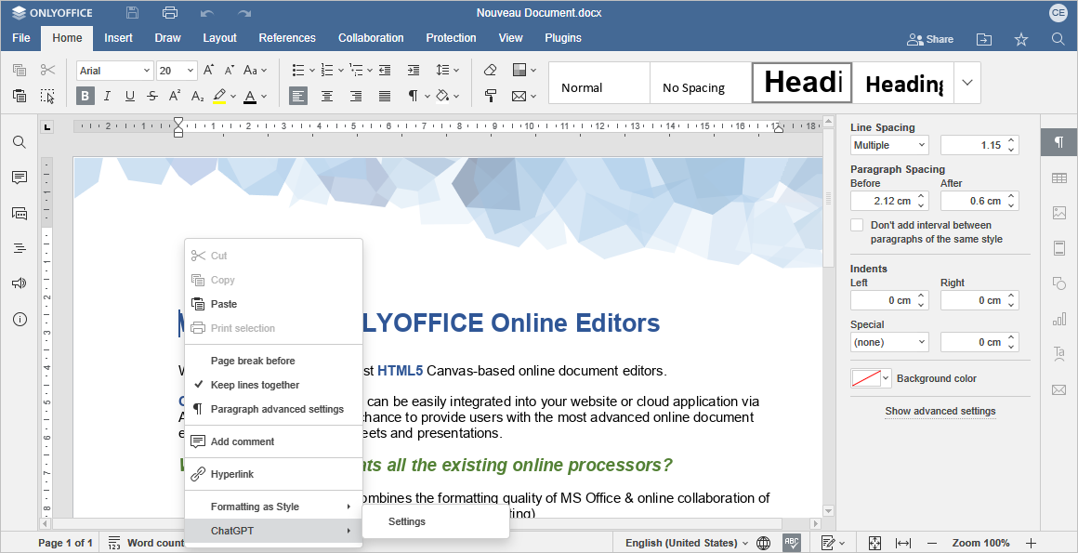Open Table settings in right sidebar

coord(1058,178)
